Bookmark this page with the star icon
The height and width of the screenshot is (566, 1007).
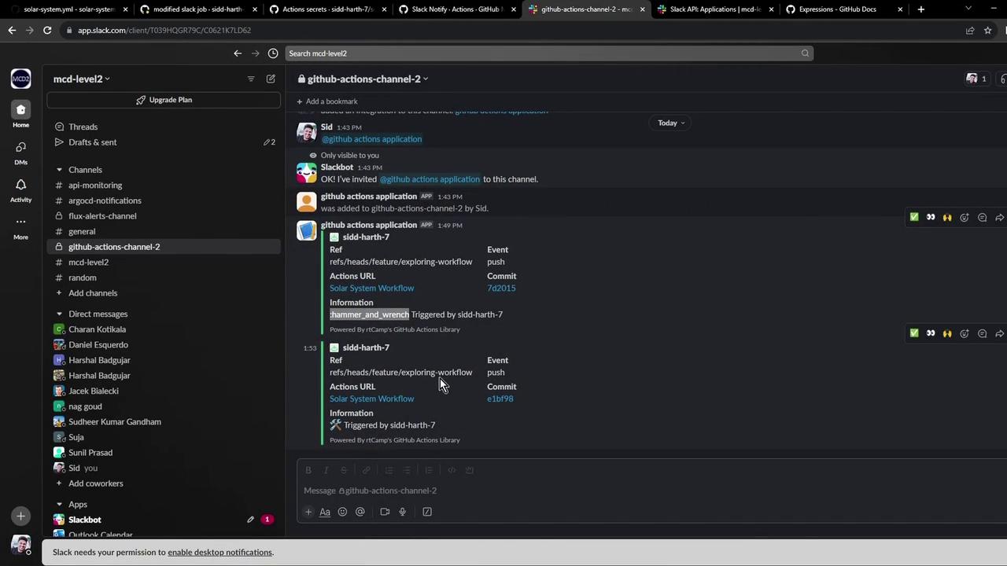[987, 30]
